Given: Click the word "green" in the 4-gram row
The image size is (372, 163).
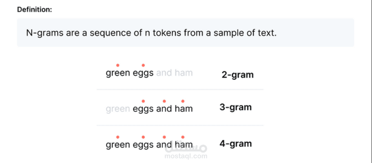Looking at the screenshot, I should 118,145.
